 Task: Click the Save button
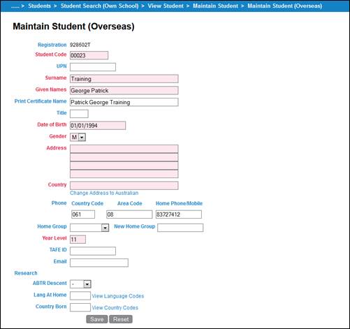tap(97, 319)
